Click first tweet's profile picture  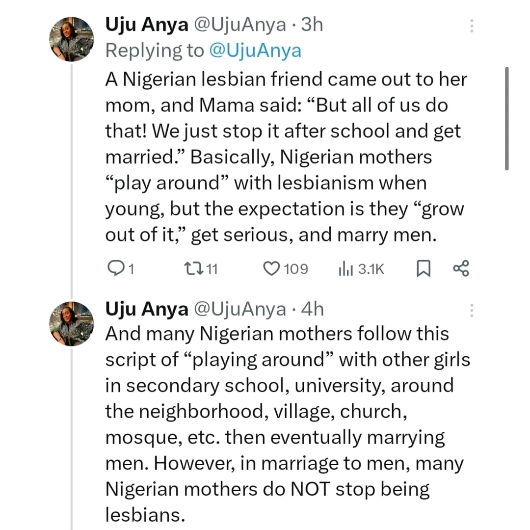click(71, 39)
